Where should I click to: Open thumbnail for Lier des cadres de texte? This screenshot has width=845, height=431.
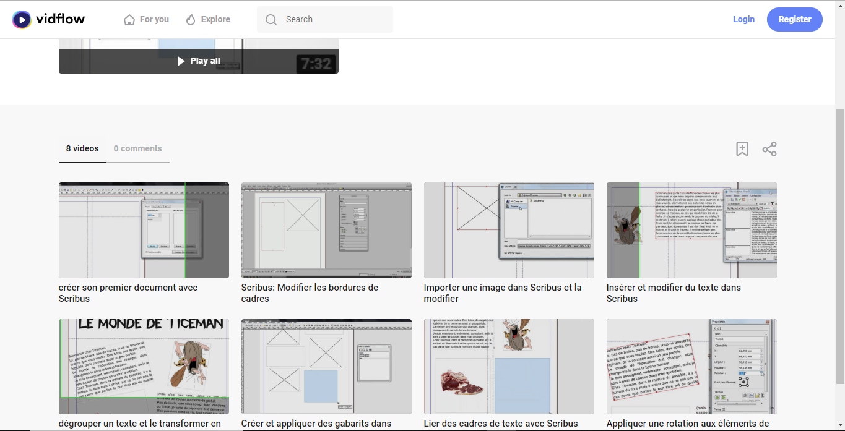point(509,367)
